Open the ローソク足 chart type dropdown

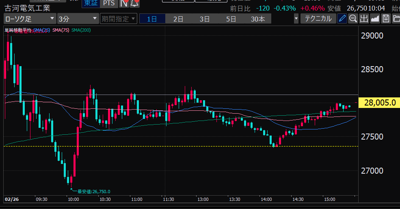(30, 19)
